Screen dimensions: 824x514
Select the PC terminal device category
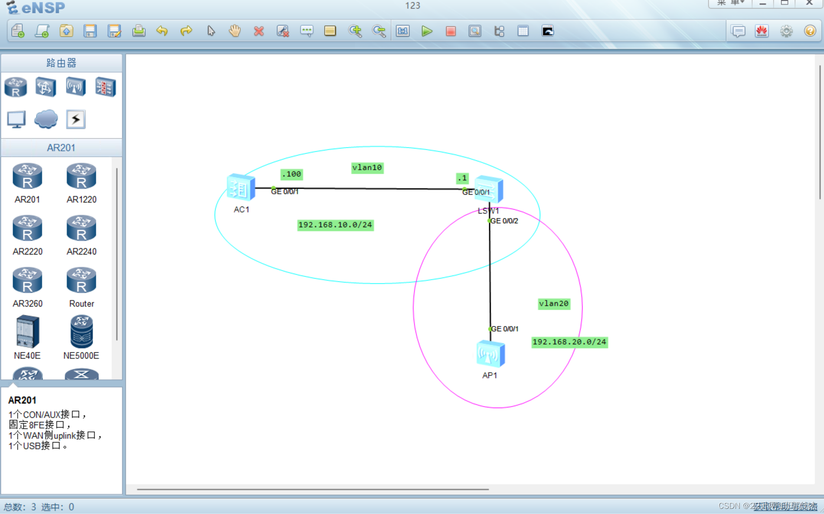click(16, 120)
